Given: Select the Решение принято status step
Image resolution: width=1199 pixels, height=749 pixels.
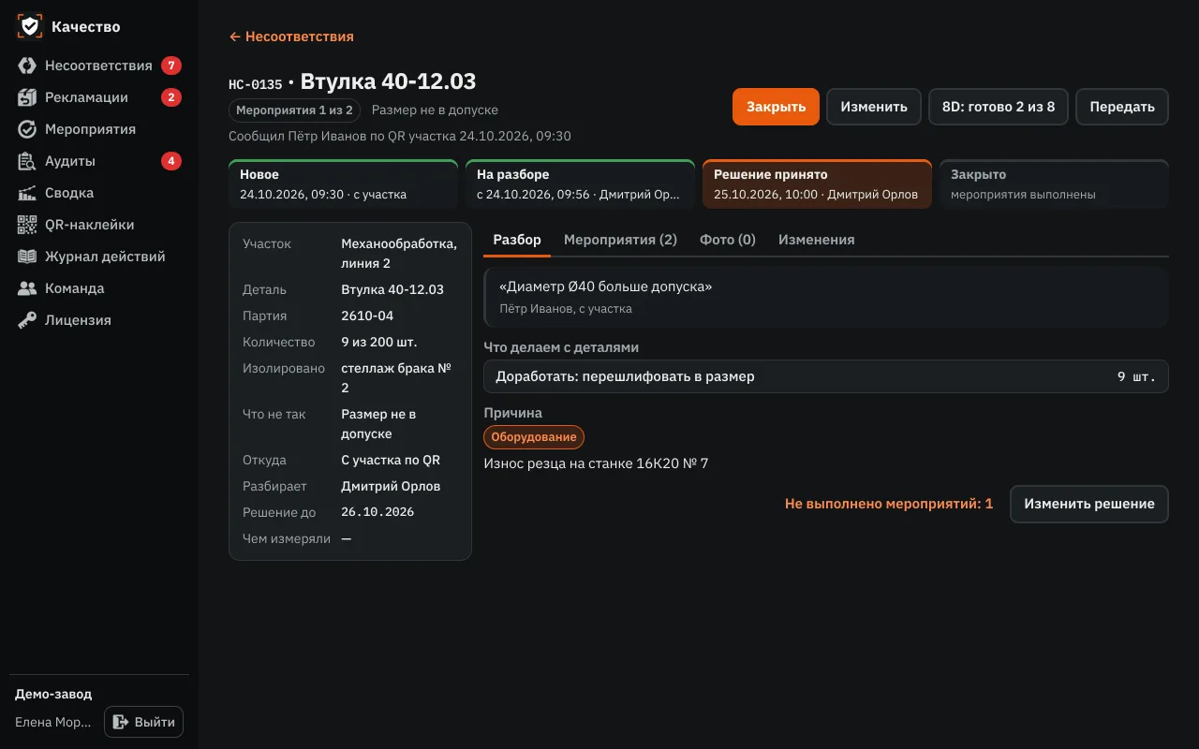Looking at the screenshot, I should point(817,184).
